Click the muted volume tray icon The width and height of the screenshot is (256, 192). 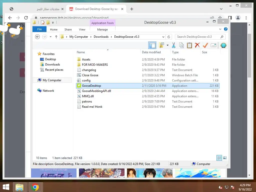click(x=220, y=187)
